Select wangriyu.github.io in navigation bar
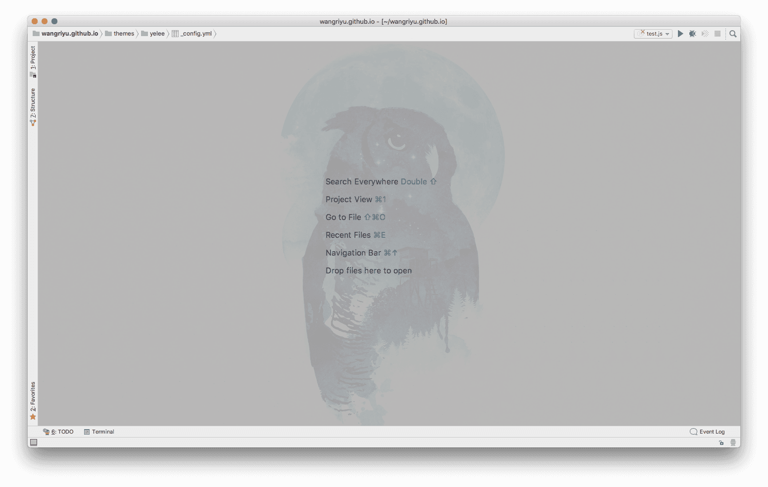This screenshot has width=768, height=487. [x=65, y=34]
